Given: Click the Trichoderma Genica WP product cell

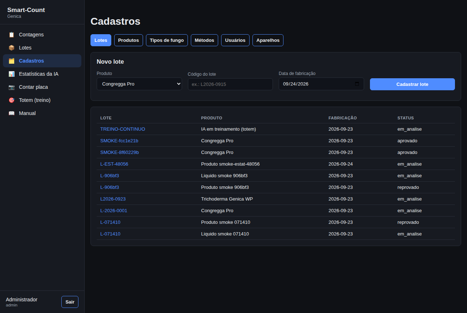Looking at the screenshot, I should 227,199.
